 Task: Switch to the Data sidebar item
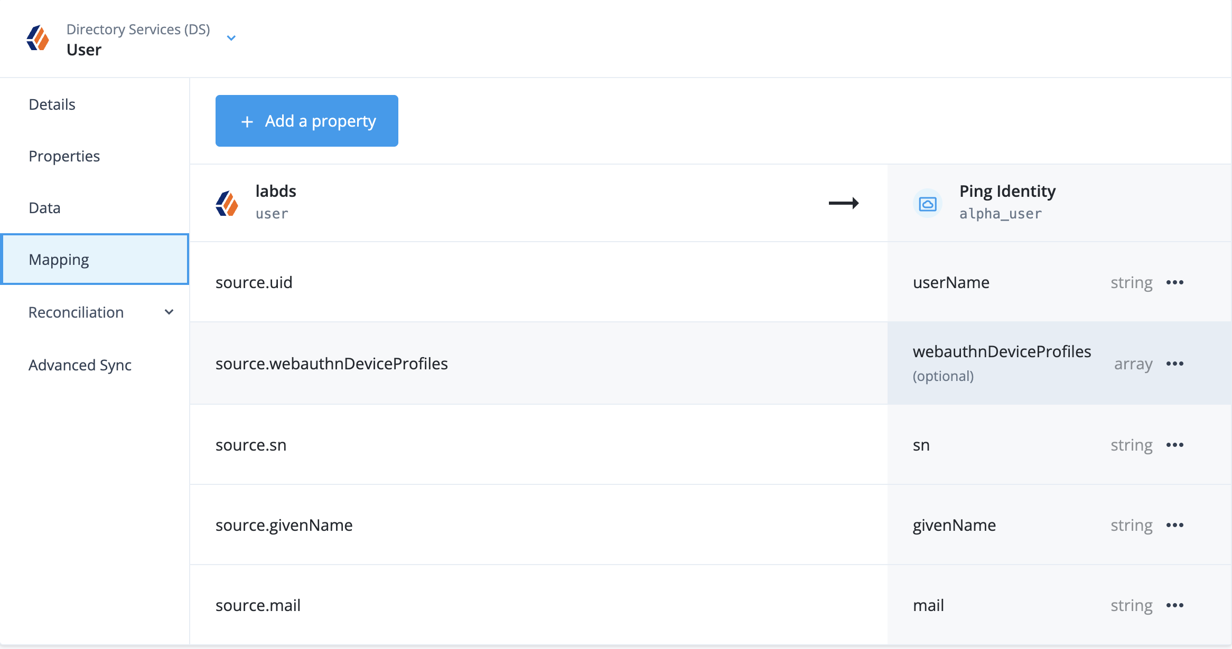95,208
